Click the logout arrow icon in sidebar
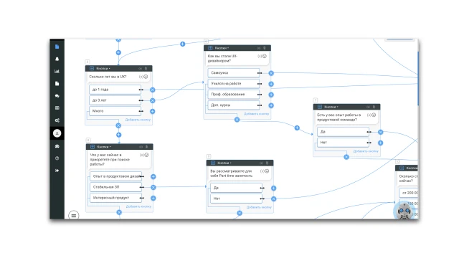This screenshot has width=459, height=258. click(57, 171)
